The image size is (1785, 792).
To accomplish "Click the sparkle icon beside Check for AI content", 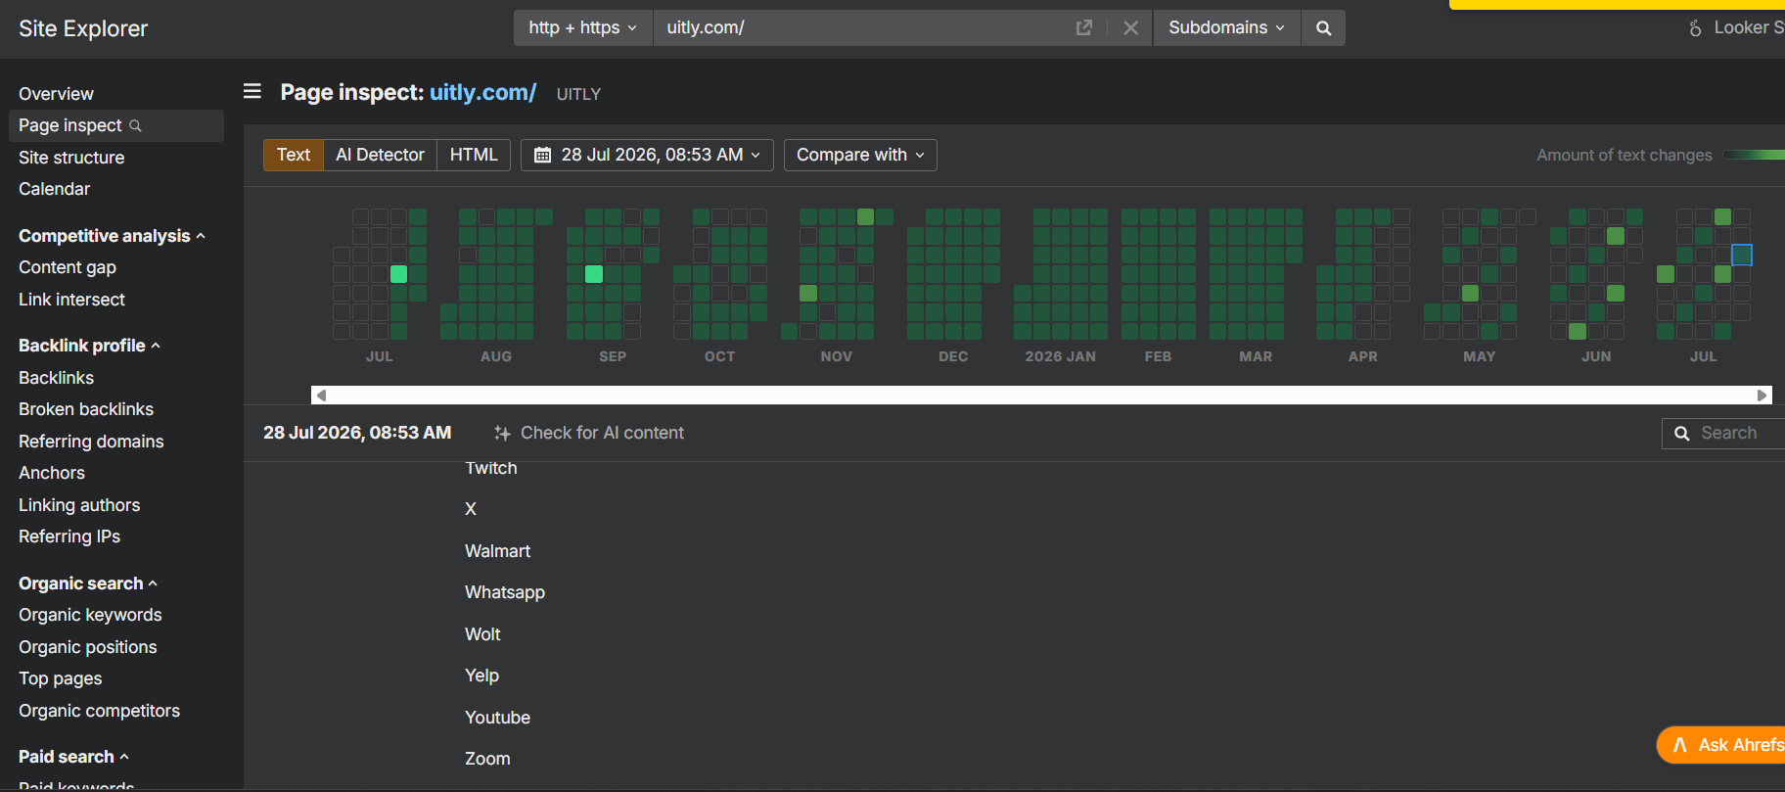I will click(502, 433).
